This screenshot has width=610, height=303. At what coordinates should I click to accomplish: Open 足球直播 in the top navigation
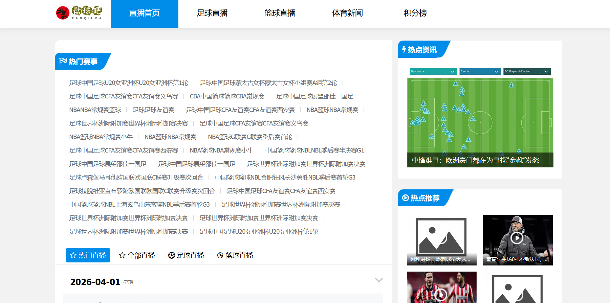tap(212, 14)
